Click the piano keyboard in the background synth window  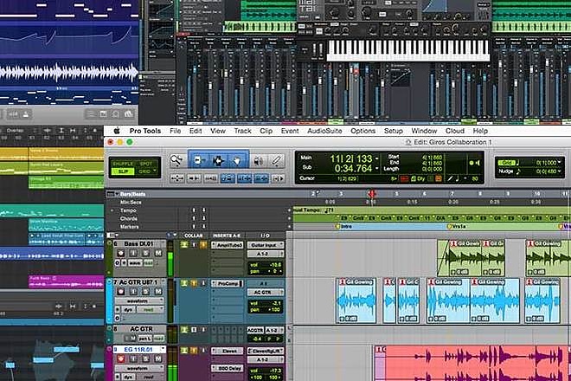[408, 50]
